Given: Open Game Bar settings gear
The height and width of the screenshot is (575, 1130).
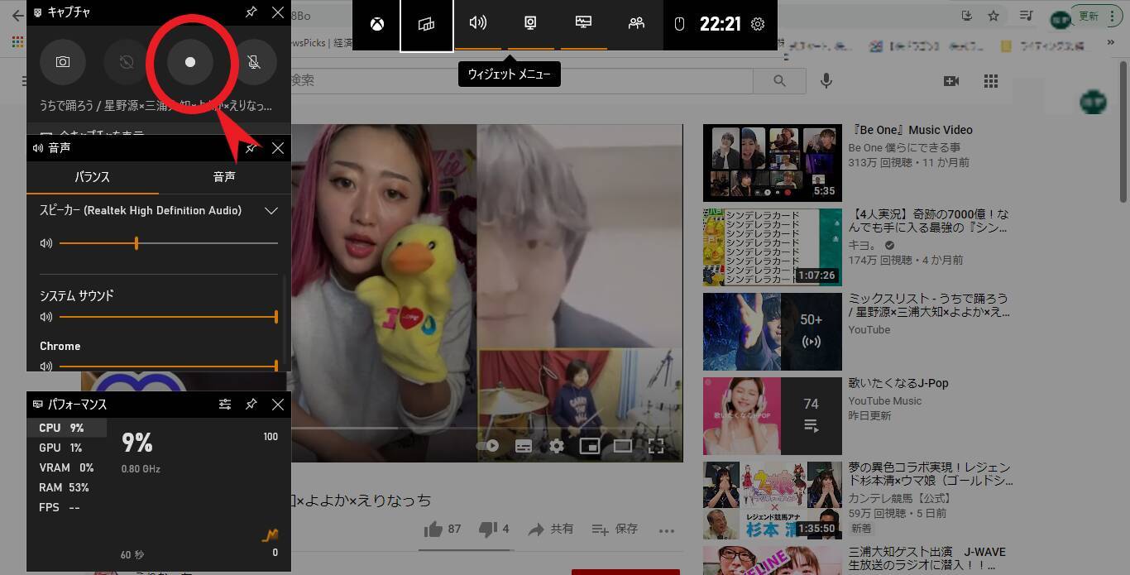Looking at the screenshot, I should coord(758,24).
